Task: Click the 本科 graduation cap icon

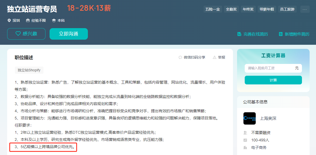Action: 54,20
